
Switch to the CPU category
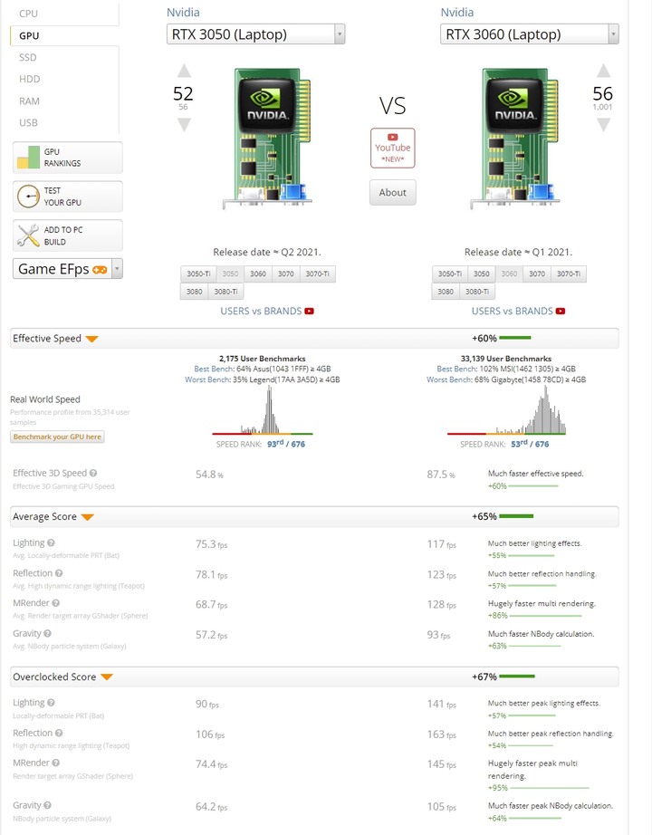[x=29, y=14]
